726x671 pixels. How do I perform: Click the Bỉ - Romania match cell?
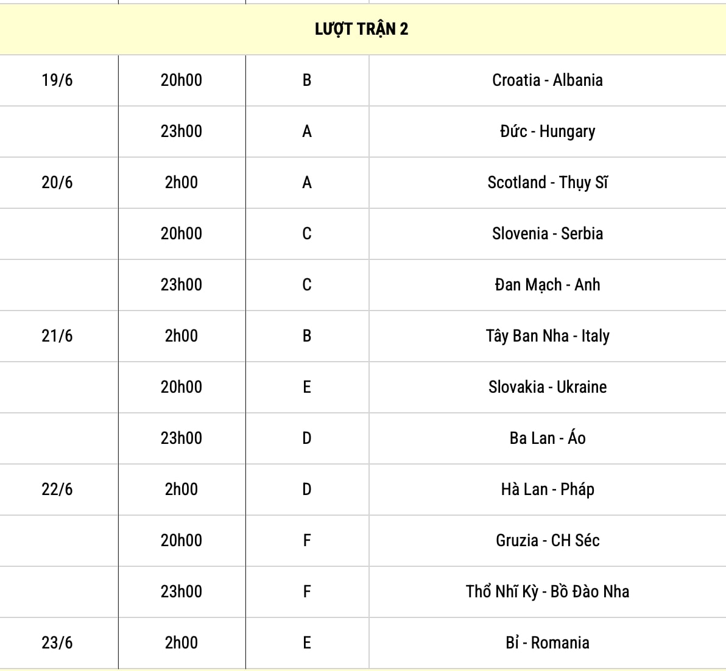tap(548, 643)
